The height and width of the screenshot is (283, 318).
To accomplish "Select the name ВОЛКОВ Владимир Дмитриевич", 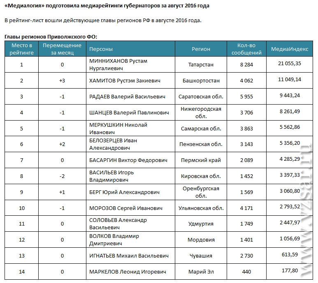I will (x=114, y=240).
